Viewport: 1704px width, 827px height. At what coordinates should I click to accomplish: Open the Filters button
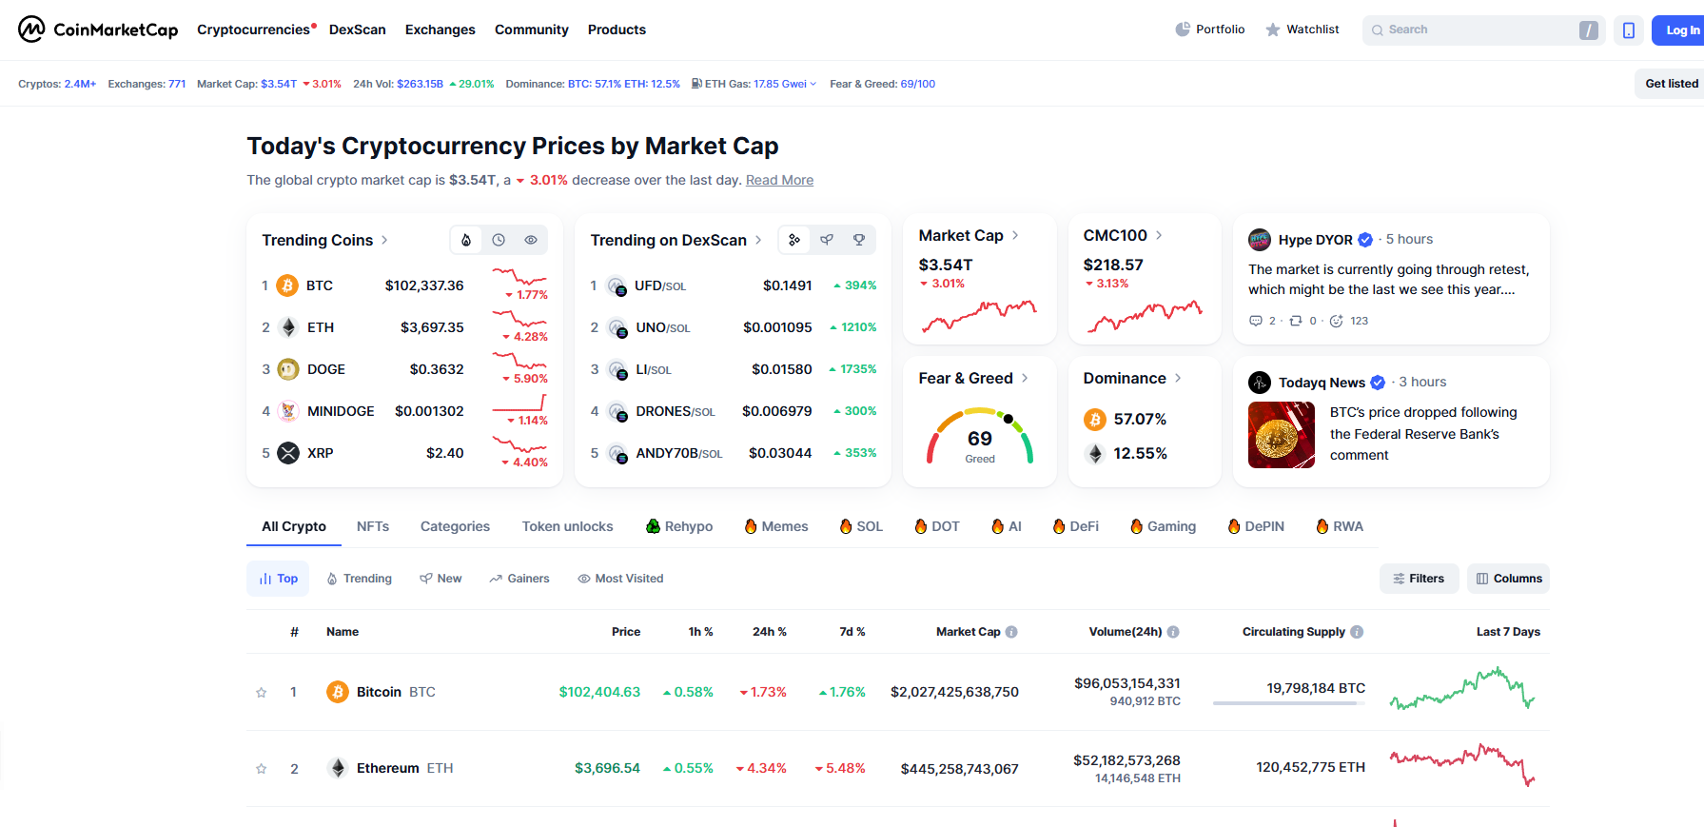(x=1418, y=579)
